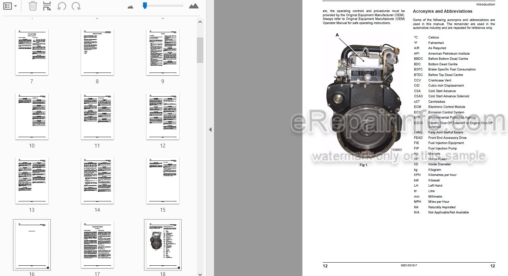Delete selected pages with the trash icon
This screenshot has height=276, width=508.
tap(33, 6)
